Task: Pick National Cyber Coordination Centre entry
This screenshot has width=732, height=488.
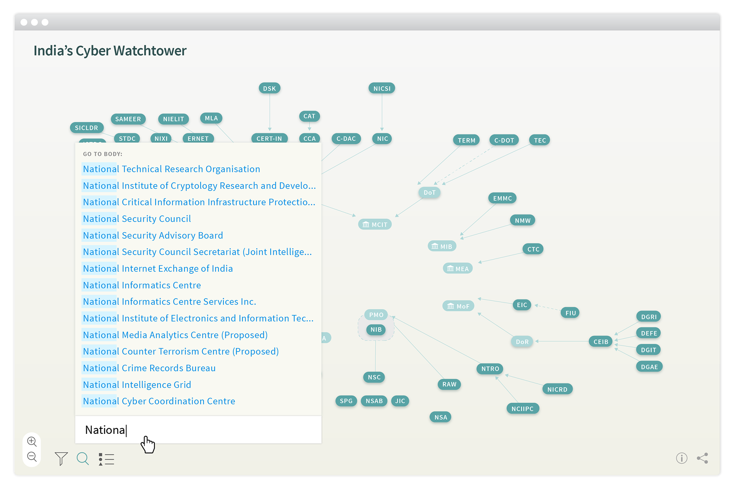Action: point(159,401)
